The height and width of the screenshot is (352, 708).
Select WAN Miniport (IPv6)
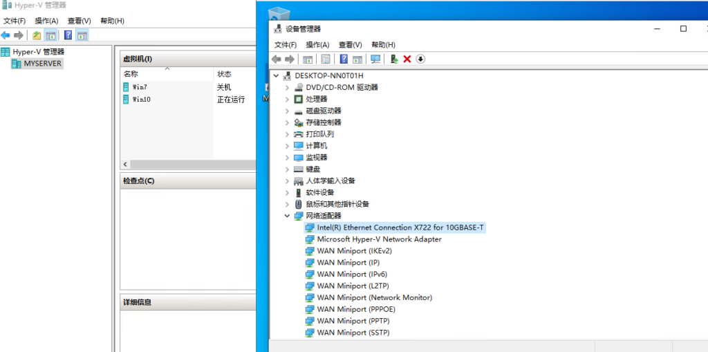352,275
